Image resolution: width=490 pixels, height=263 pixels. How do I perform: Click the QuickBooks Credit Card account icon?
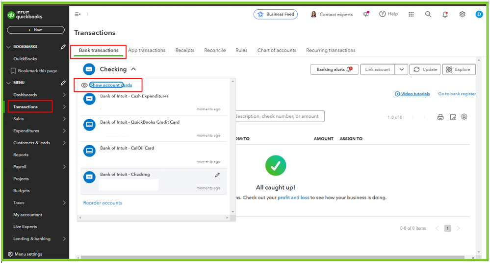point(89,125)
